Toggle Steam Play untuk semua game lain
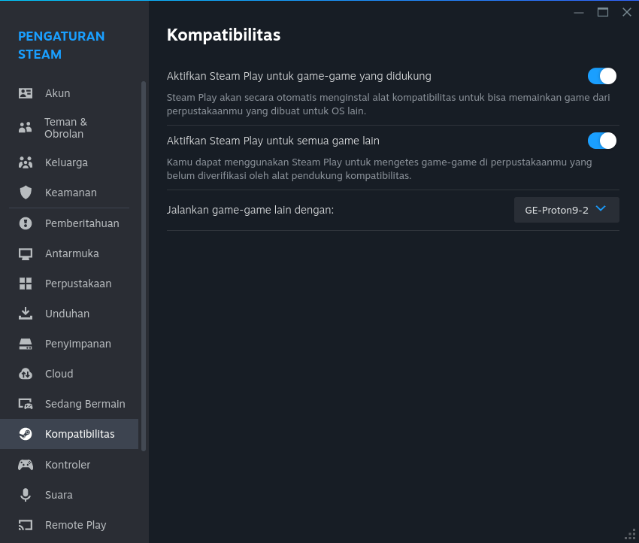 tap(602, 141)
